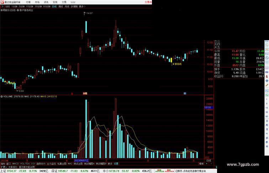
Task: Click the red 交易 link at top right
Action: (148, 2)
